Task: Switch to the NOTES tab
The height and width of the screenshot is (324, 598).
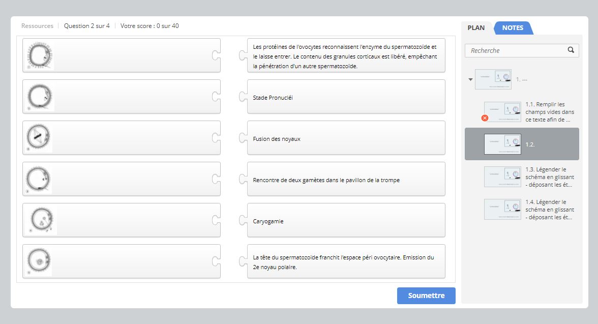Action: pos(513,28)
